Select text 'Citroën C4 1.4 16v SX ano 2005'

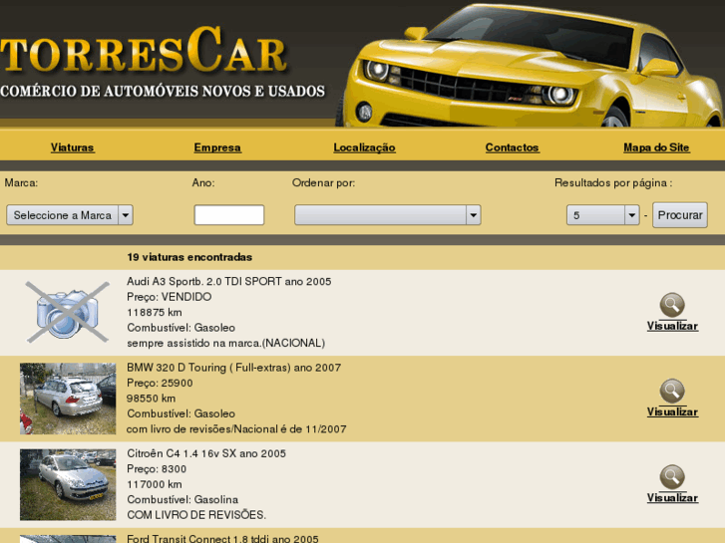click(206, 453)
